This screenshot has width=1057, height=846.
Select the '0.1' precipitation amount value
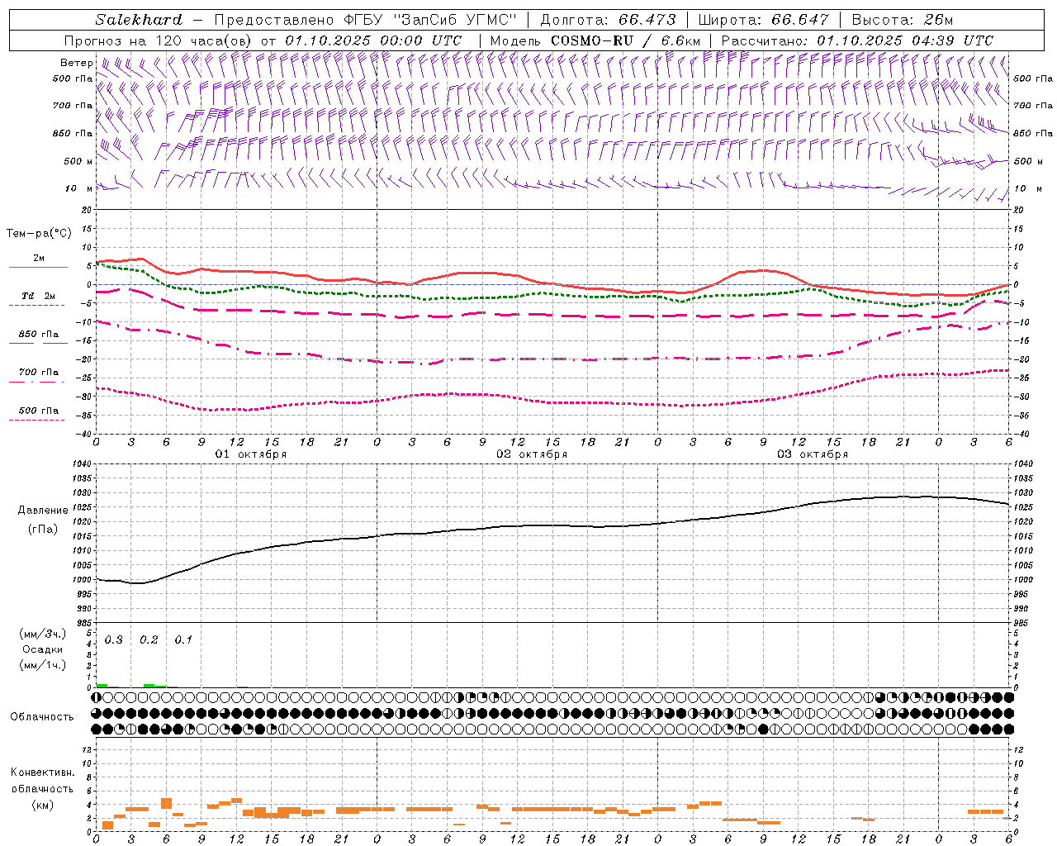click(183, 640)
